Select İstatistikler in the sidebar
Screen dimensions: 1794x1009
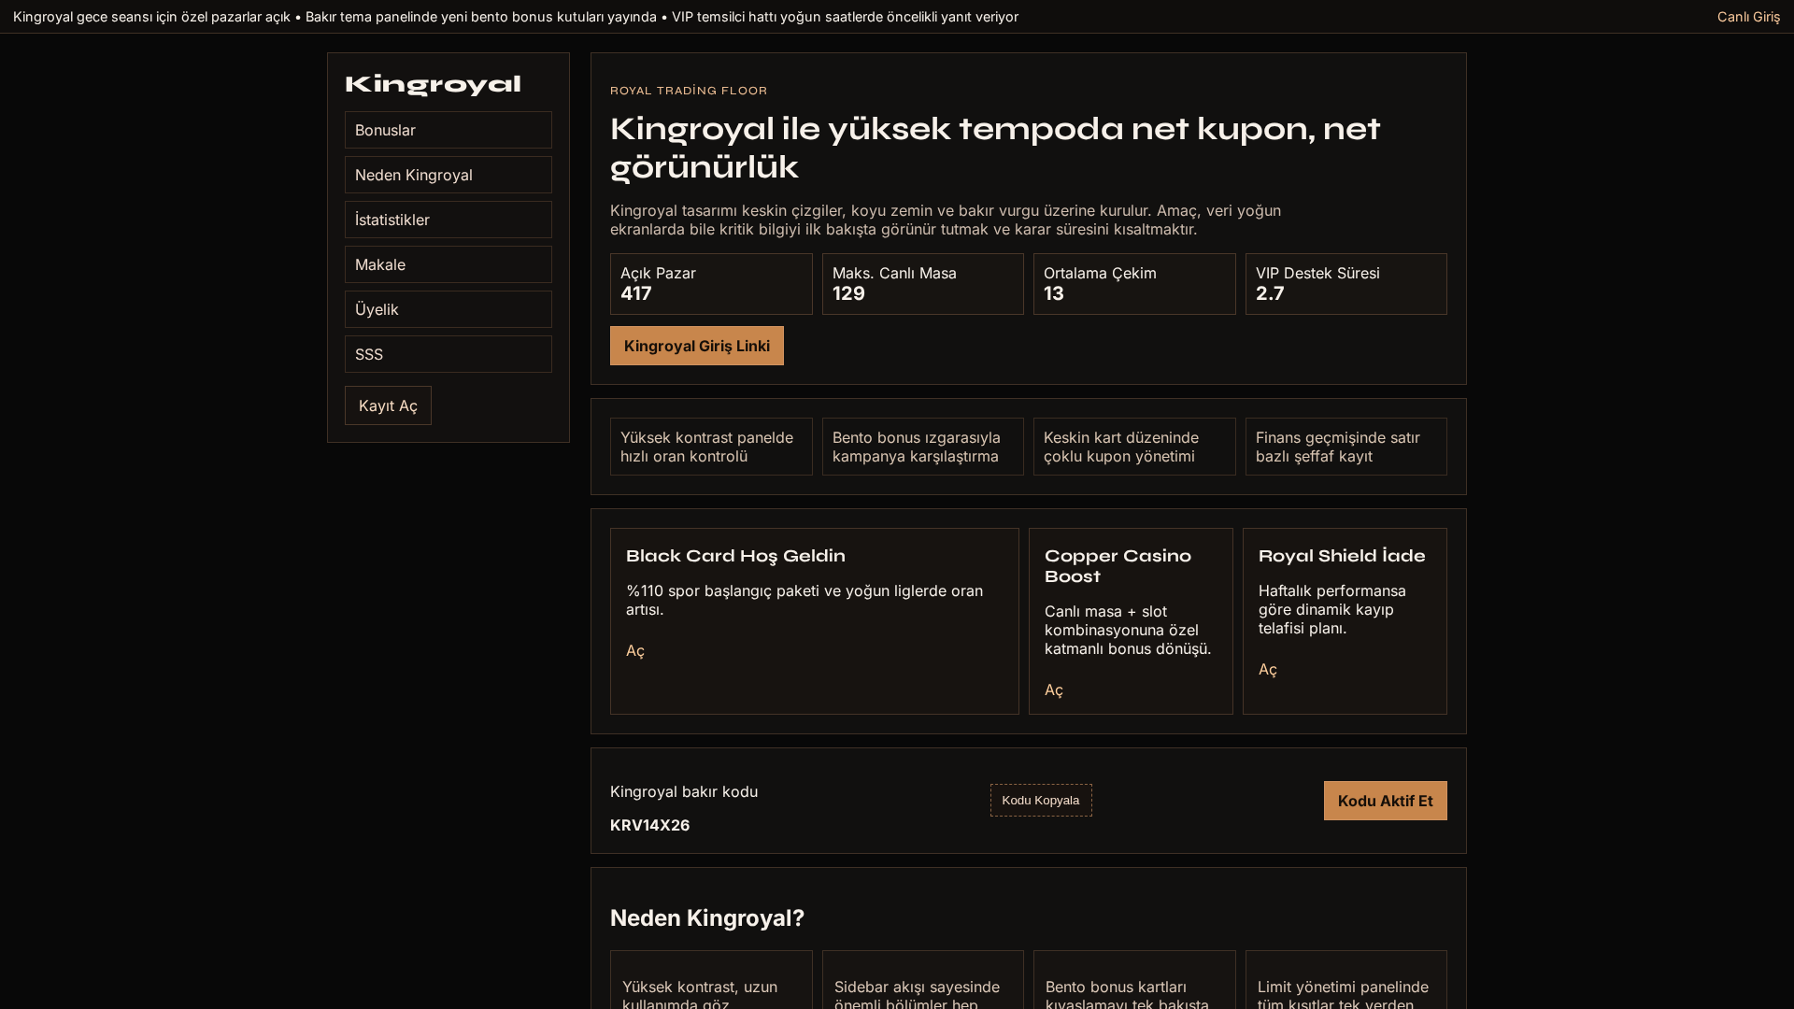coord(448,220)
